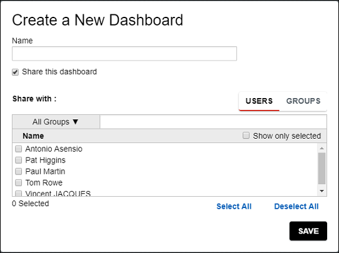Switch to the GROUPS tab
The height and width of the screenshot is (253, 339).
[x=303, y=101]
